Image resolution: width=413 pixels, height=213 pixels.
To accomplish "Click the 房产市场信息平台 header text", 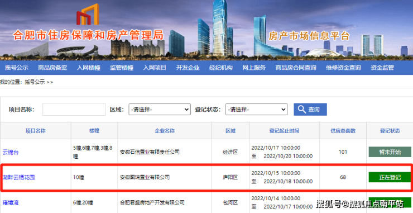I will tap(309, 36).
